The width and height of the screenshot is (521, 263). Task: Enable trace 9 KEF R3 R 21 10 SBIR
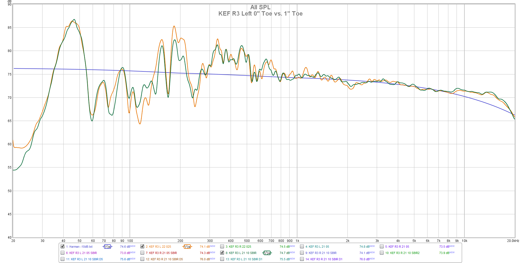(x=302, y=253)
